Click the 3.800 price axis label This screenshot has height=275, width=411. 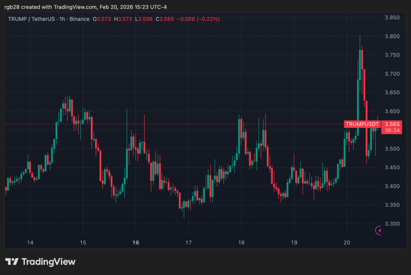pos(392,36)
